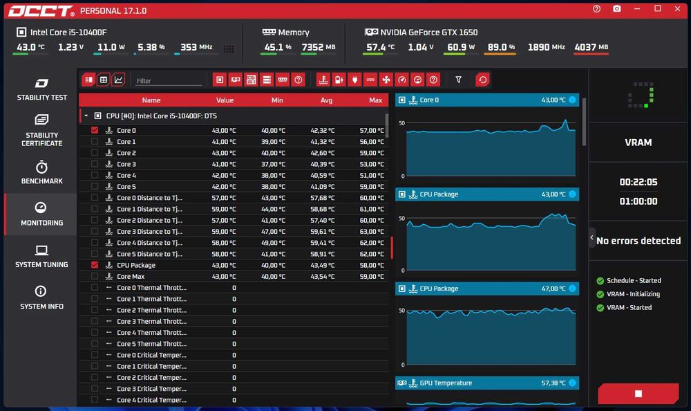Select the Monitoring sidebar item
Viewport: 691px width, 411px height.
click(42, 214)
